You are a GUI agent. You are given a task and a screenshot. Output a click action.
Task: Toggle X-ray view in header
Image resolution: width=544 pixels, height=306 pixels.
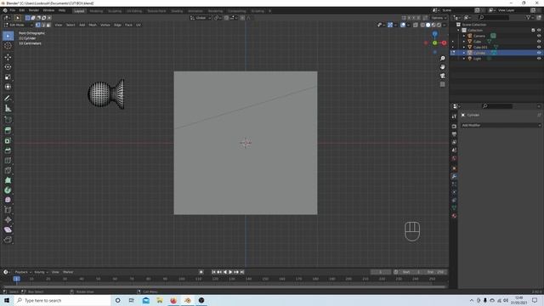416,25
